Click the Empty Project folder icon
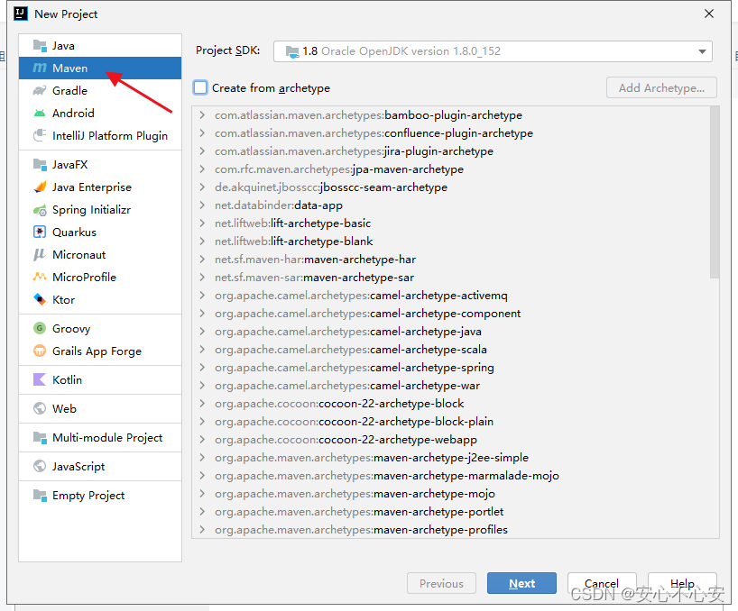Screen dimensions: 738x611 [40, 496]
